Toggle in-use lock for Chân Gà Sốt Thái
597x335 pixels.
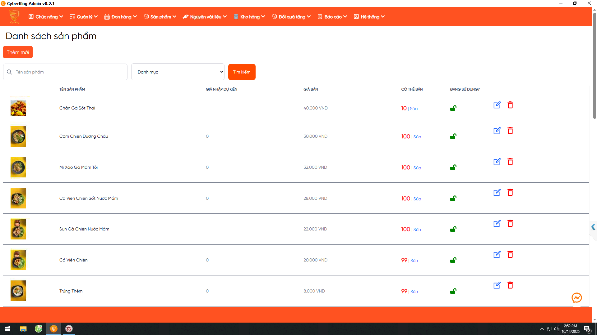[453, 108]
